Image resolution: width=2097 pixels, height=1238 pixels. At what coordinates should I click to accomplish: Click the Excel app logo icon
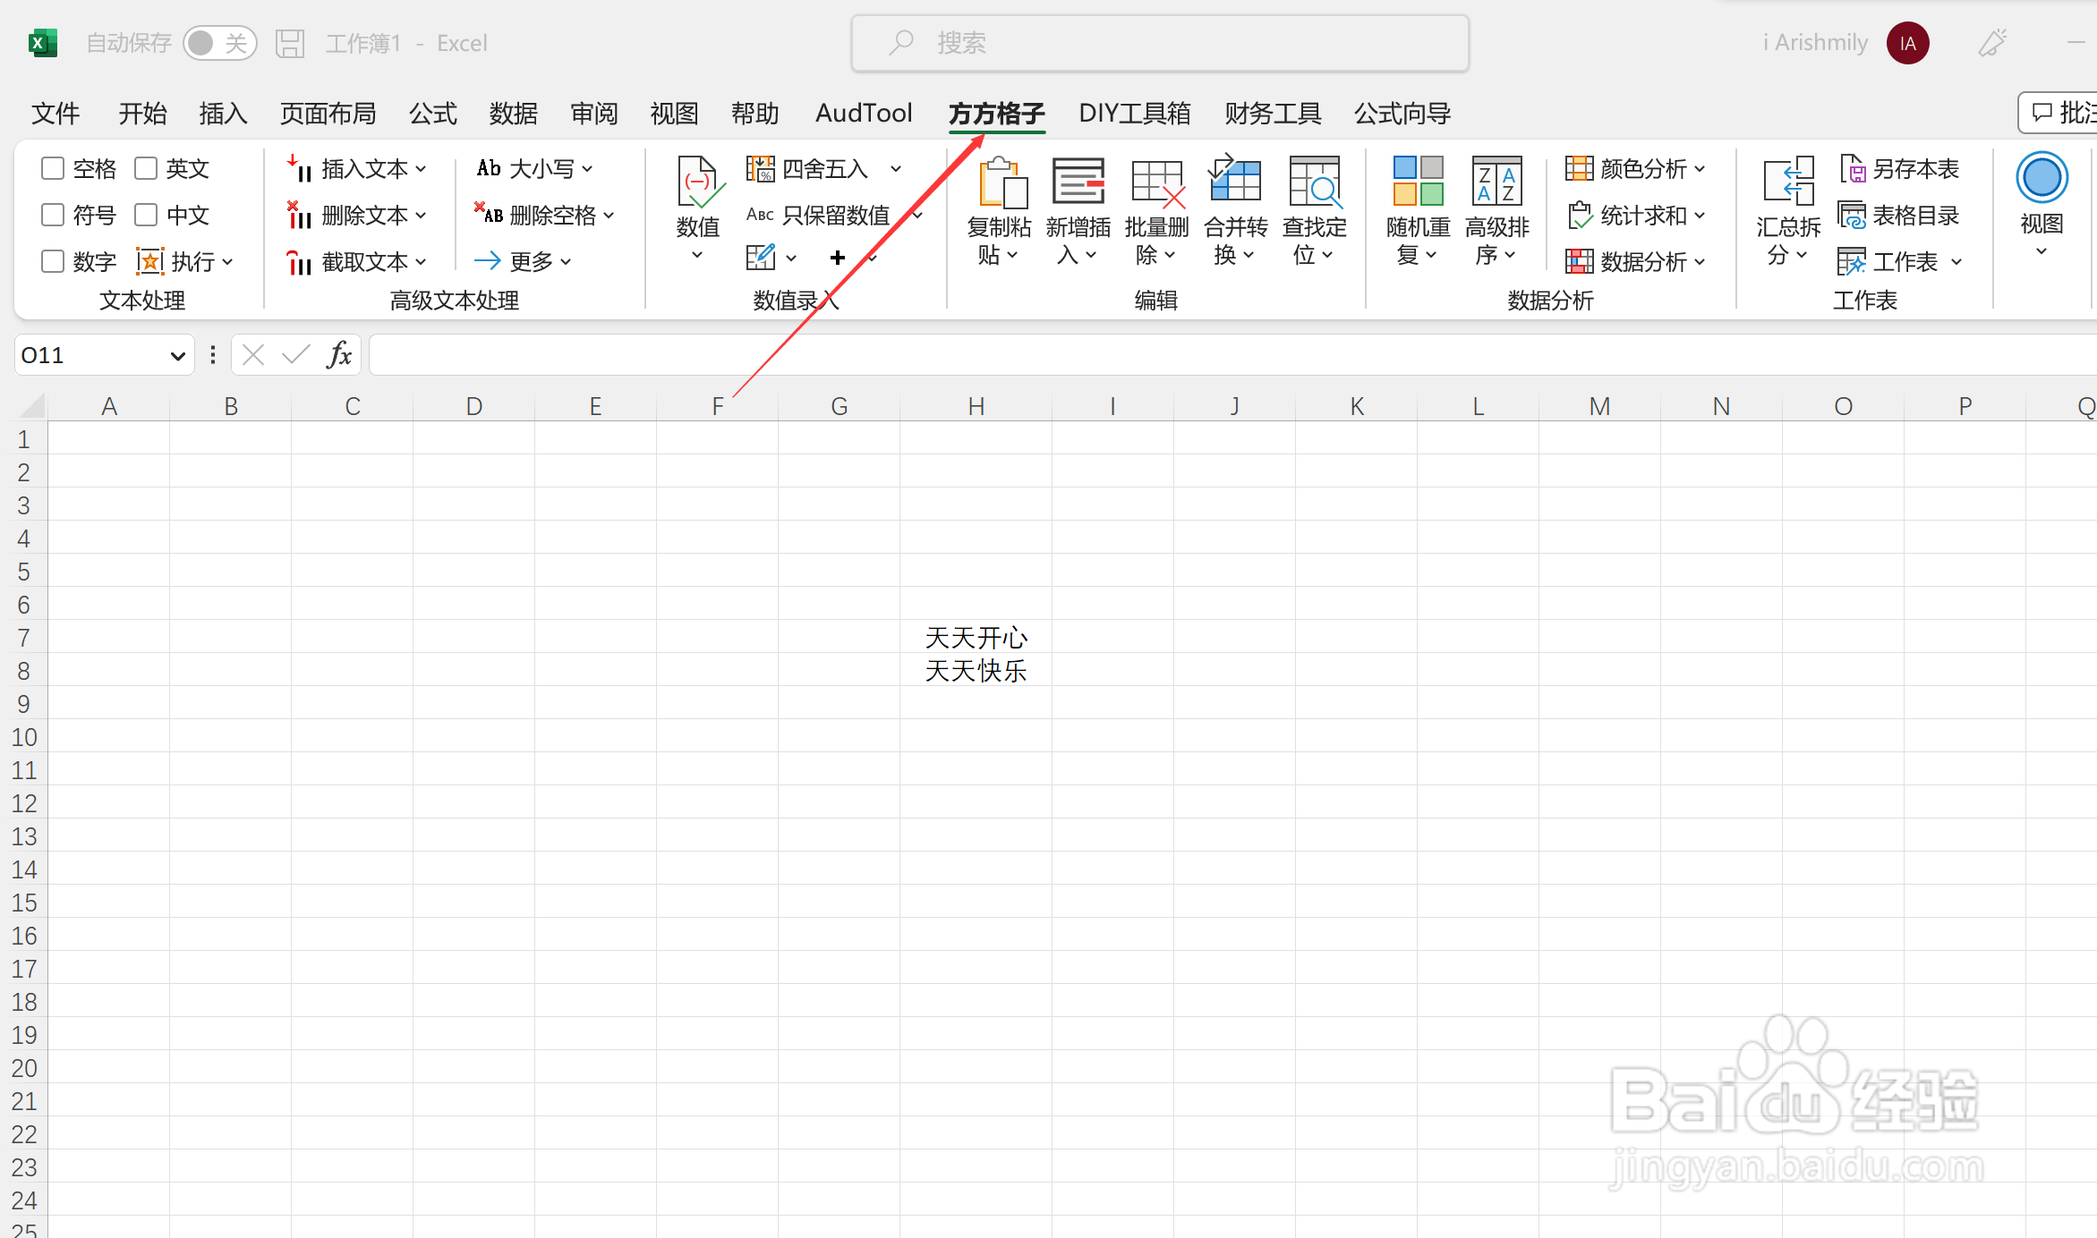42,43
